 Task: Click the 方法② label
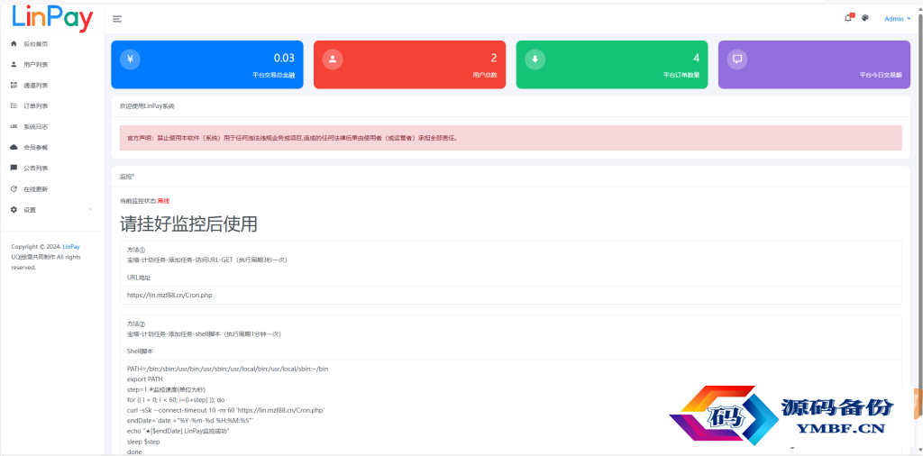pos(136,324)
